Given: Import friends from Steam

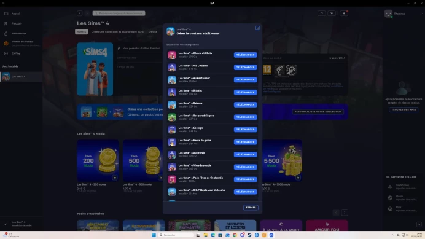Looking at the screenshot, I should tap(402, 198).
